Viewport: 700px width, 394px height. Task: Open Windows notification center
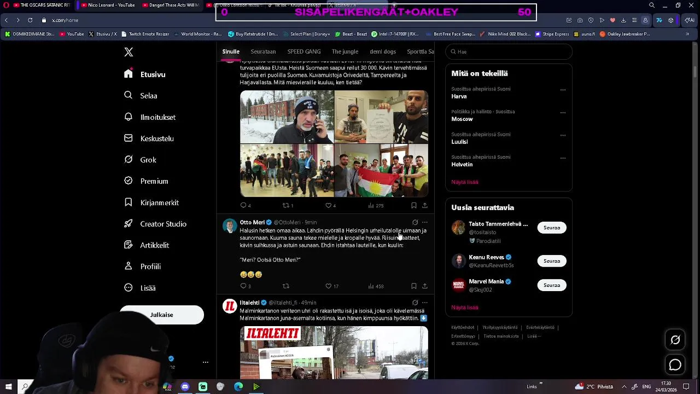686,386
